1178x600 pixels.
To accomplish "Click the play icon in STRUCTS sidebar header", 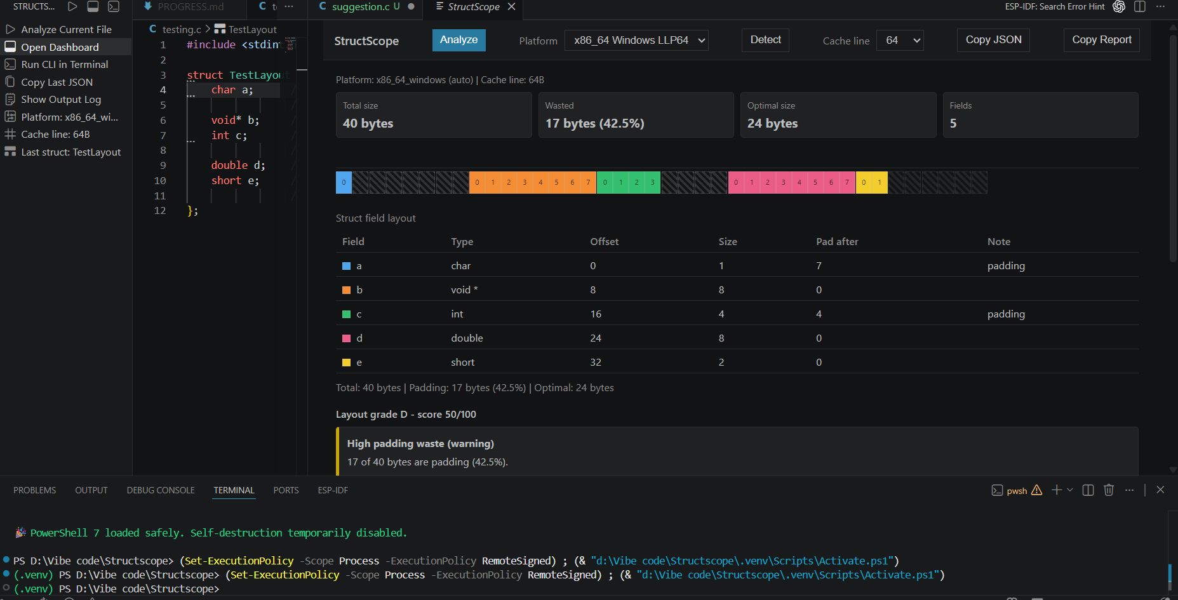I will (x=72, y=6).
